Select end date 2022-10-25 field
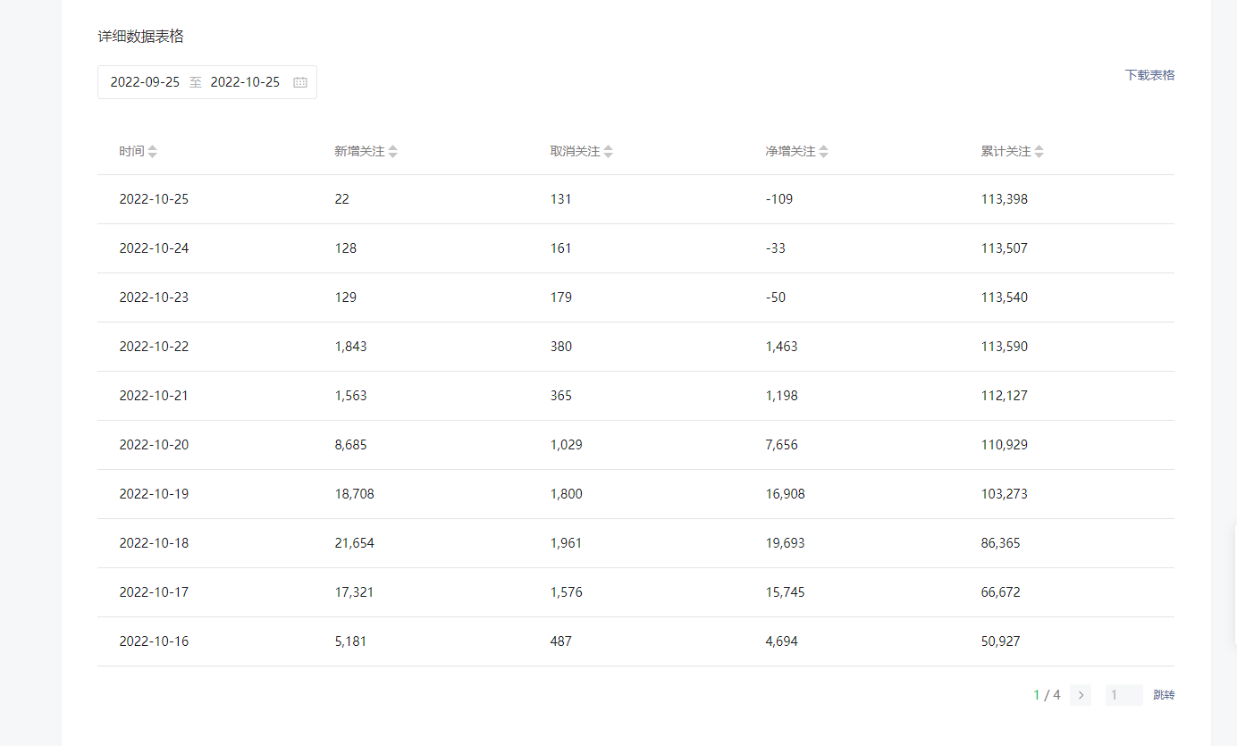1237x746 pixels. 245,82
